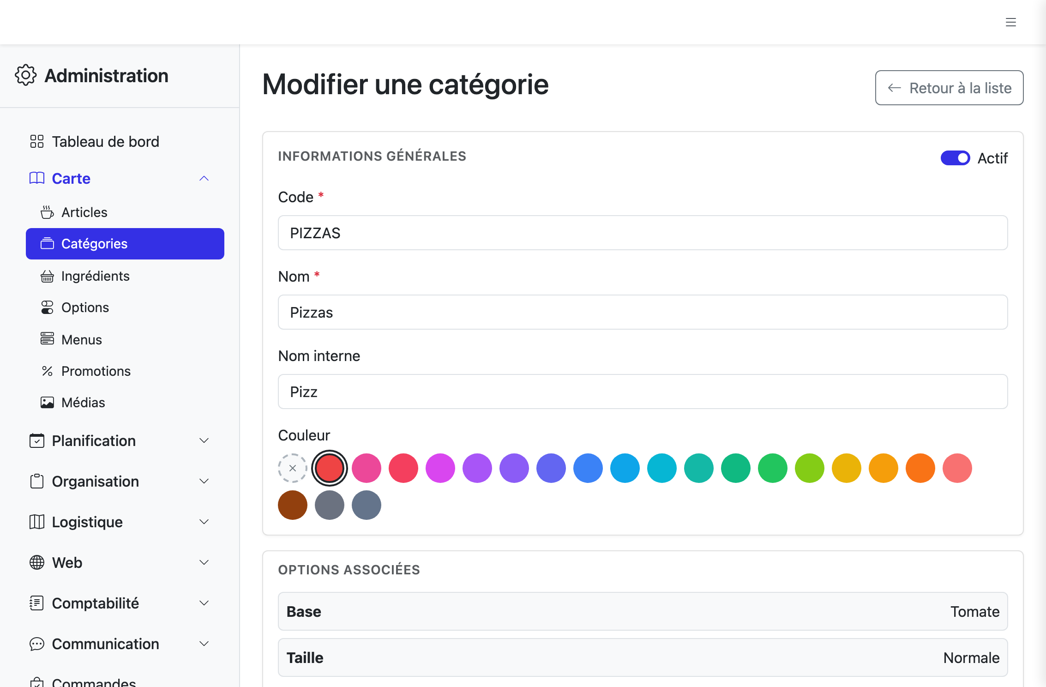
Task: Click the Commandes bag icon
Action: click(x=37, y=682)
